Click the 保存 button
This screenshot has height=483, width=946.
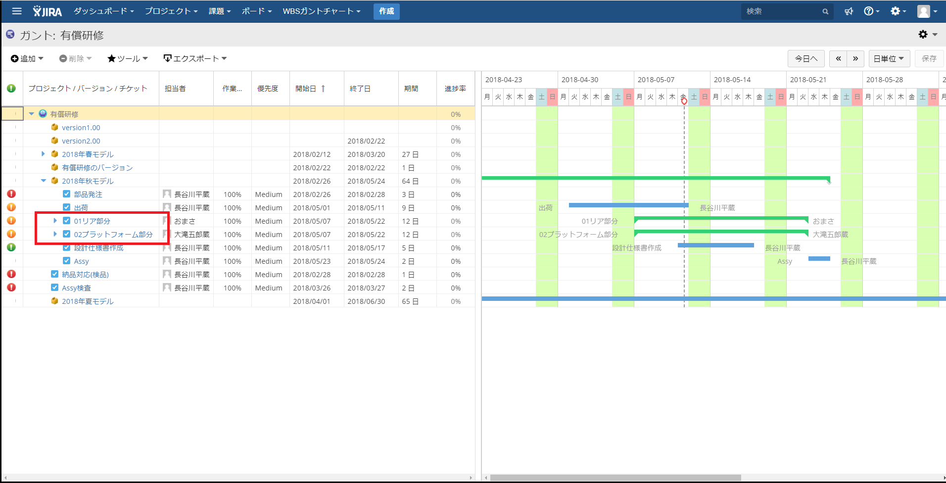[929, 58]
